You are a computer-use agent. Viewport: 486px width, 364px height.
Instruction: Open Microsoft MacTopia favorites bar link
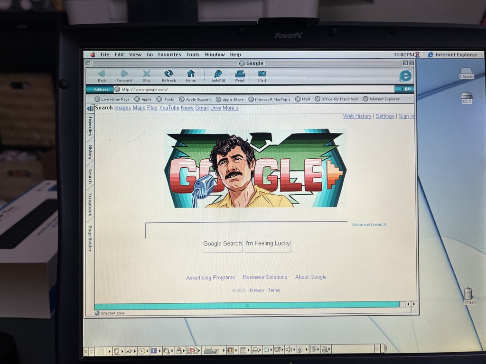click(x=270, y=100)
